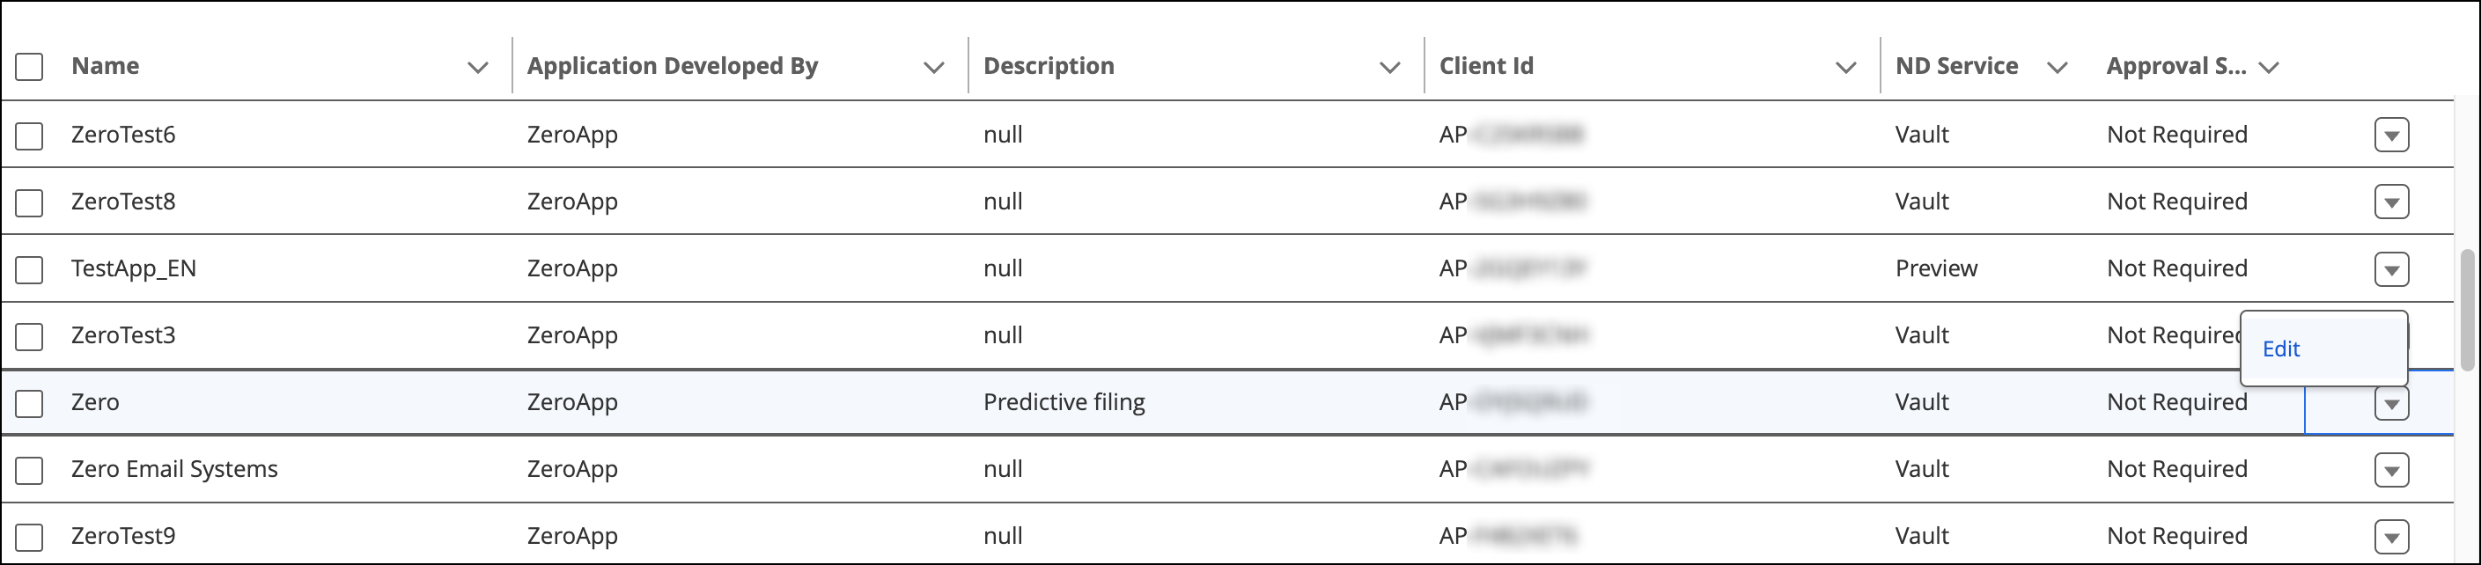Select the TestApp_EN row checkbox
Image resolution: width=2481 pixels, height=565 pixels.
[x=29, y=269]
